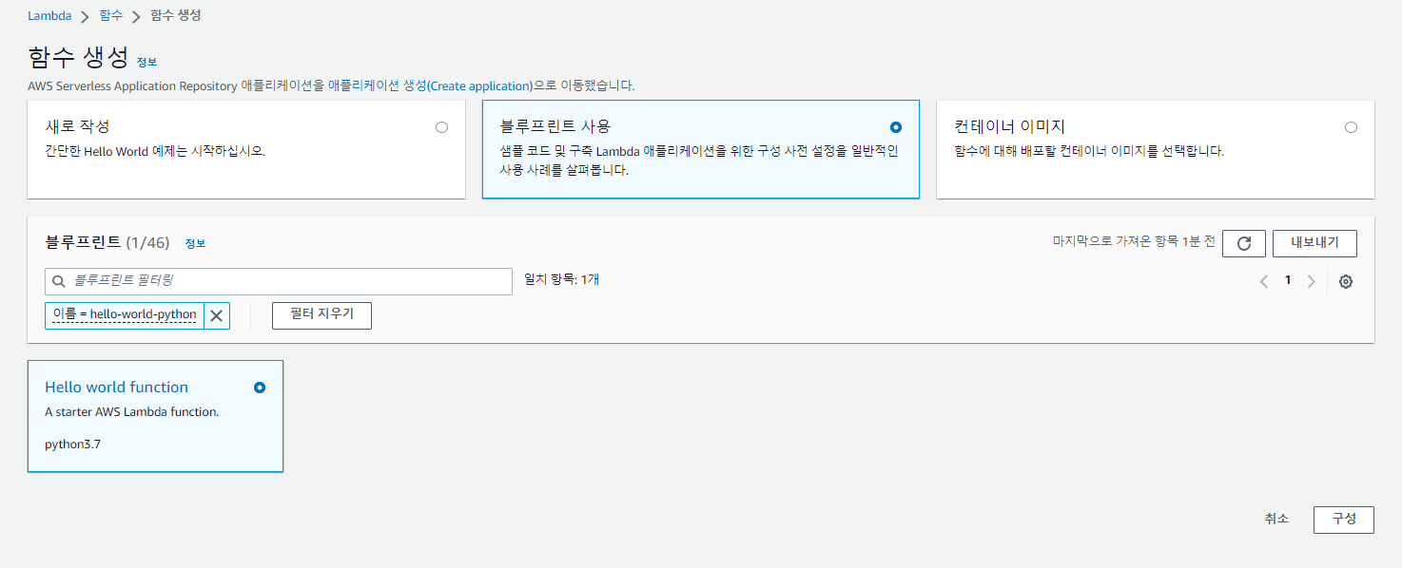Viewport: 1402px width, 568px height.
Task: Click the Hello world function title
Action: pos(116,388)
